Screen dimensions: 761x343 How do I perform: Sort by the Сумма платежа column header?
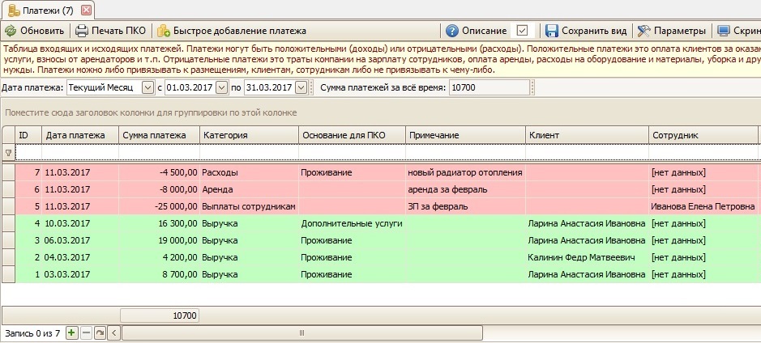pyautogui.click(x=159, y=135)
